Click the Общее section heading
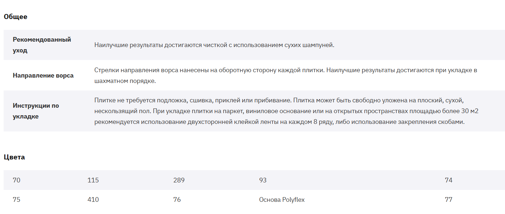The height and width of the screenshot is (214, 505). point(15,17)
